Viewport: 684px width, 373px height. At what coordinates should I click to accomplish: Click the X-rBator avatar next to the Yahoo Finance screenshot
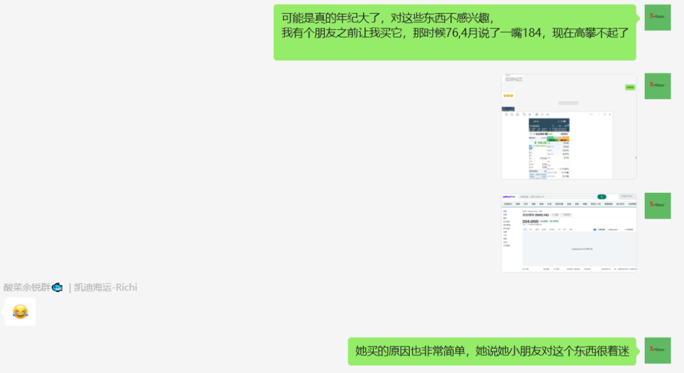[657, 205]
